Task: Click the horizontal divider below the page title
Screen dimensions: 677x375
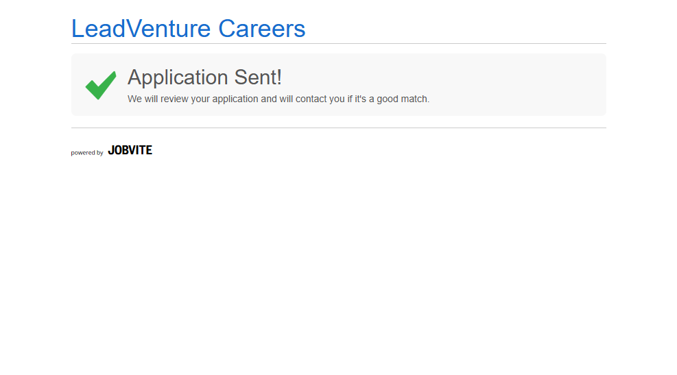Action: tap(338, 44)
